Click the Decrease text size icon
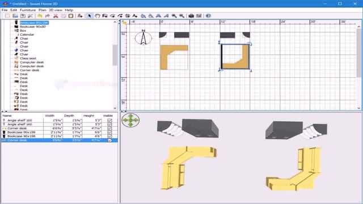The width and height of the screenshot is (363, 204). click(151, 16)
